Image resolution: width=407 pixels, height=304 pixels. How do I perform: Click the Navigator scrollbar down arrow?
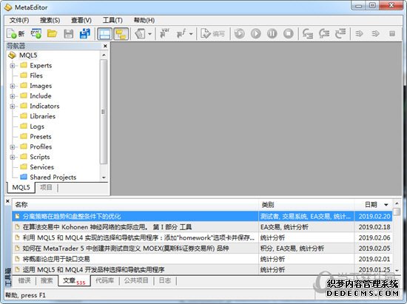(104, 178)
